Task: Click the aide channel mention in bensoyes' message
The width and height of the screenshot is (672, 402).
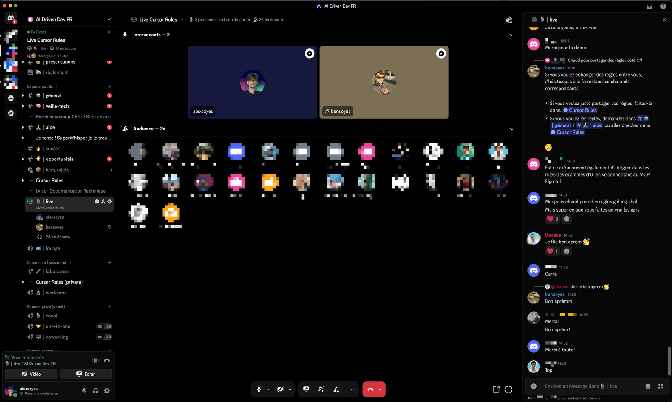Action: (x=589, y=125)
